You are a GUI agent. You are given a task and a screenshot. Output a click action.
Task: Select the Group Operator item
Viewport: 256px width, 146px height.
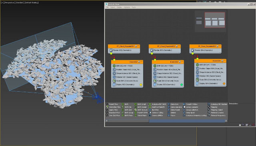tap(190, 107)
